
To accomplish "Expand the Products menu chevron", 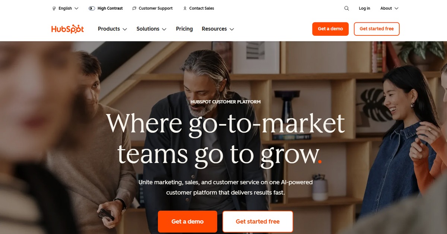I will (125, 29).
